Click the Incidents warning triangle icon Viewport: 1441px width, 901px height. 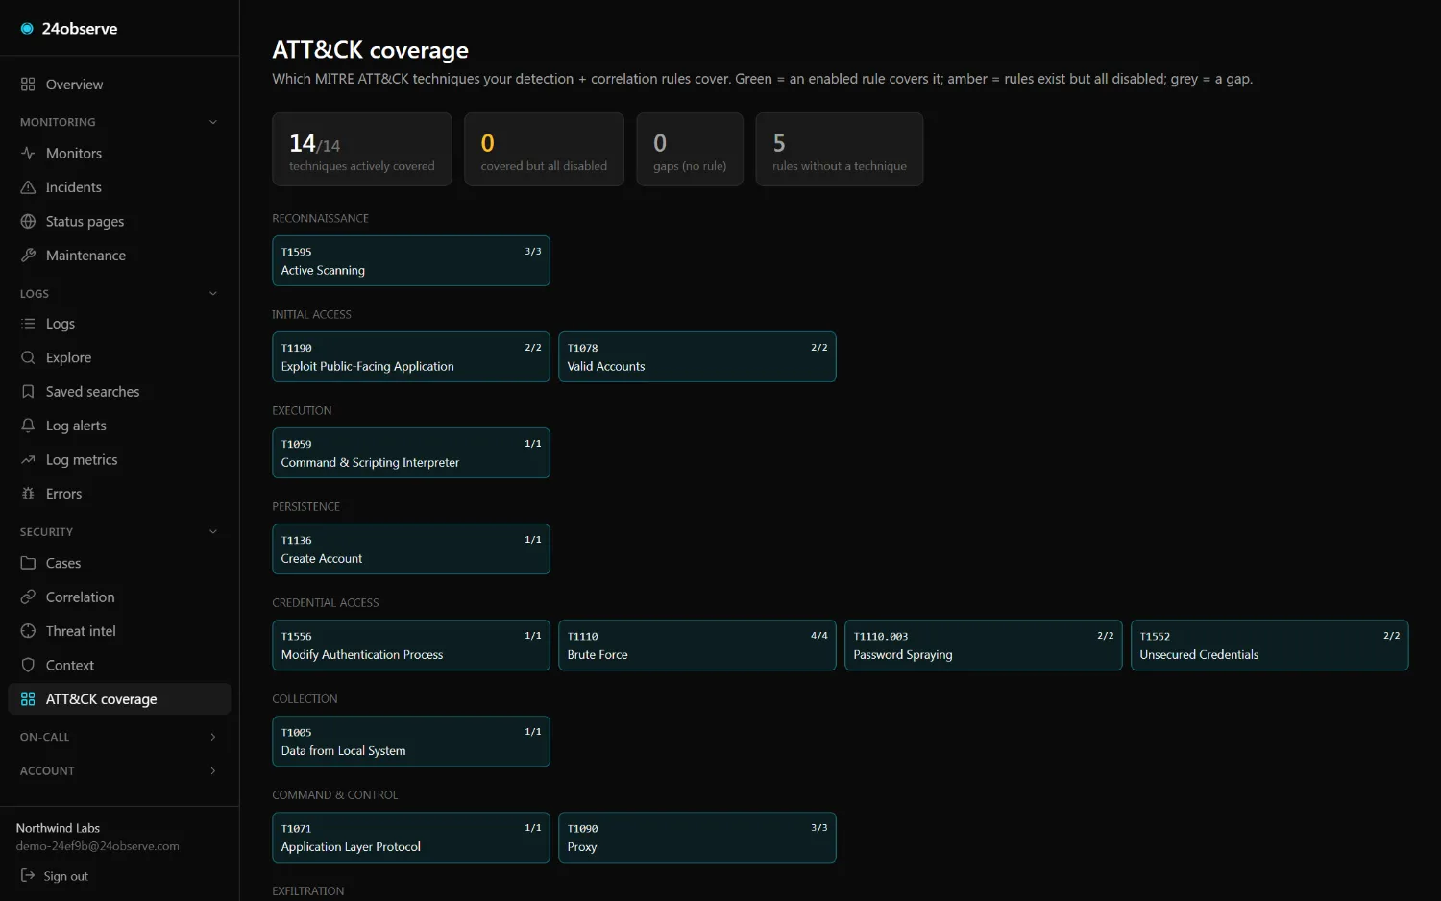[28, 187]
